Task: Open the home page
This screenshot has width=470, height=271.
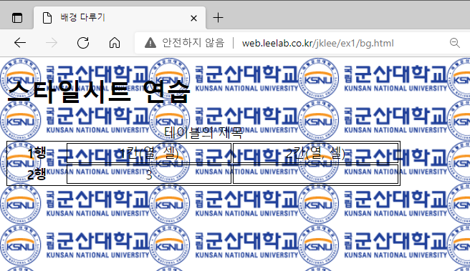Action: pos(115,43)
